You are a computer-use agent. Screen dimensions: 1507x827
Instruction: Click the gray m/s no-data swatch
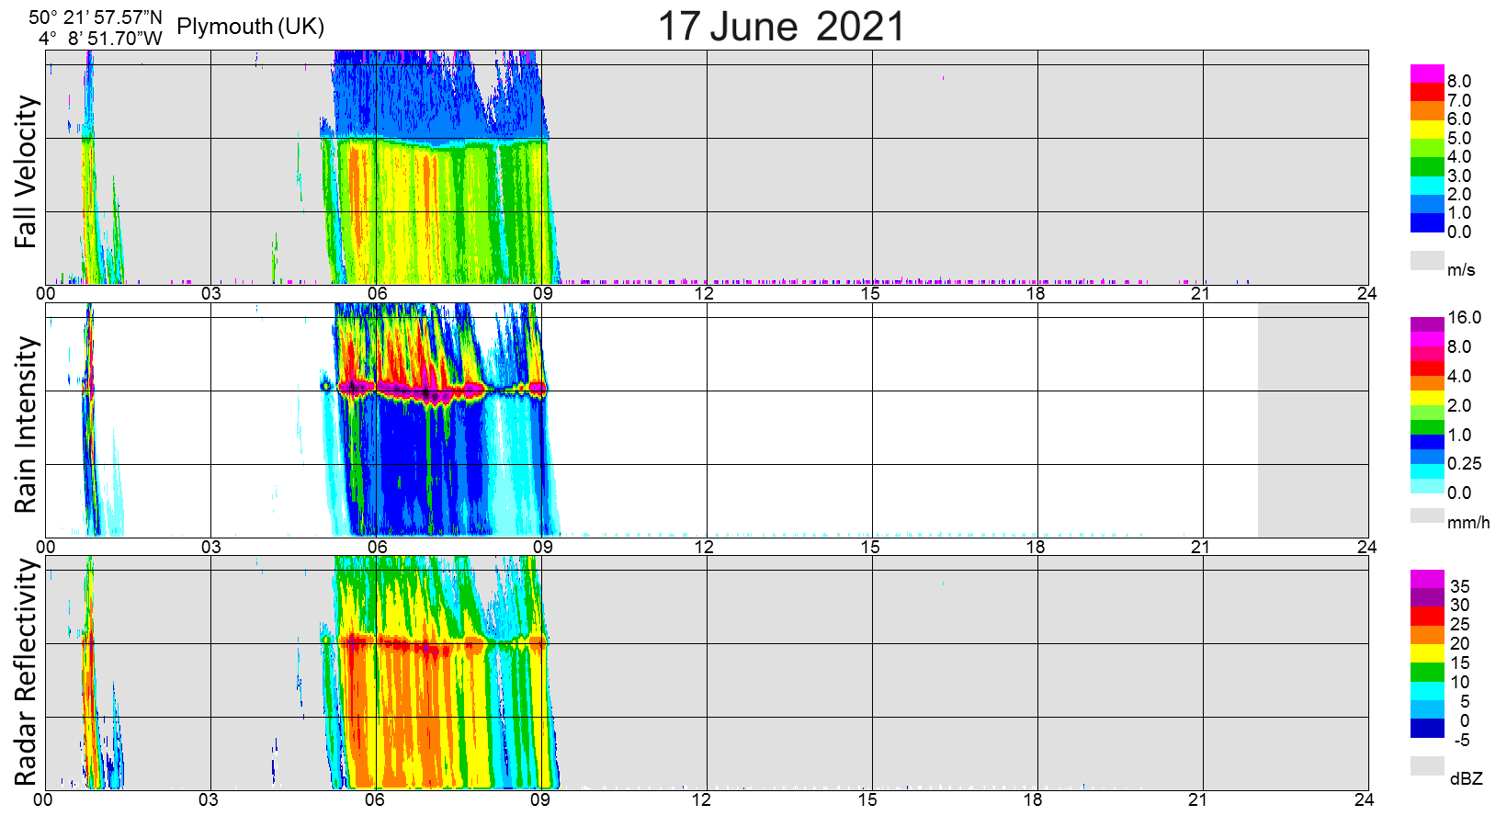click(x=1427, y=260)
